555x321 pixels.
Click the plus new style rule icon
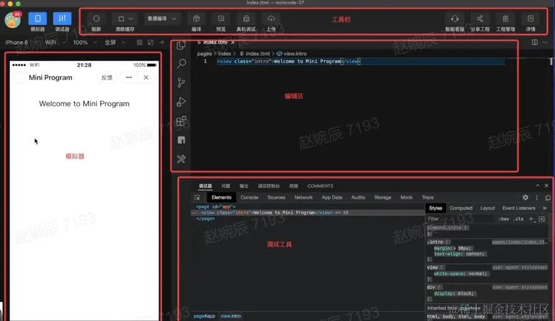pyautogui.click(x=531, y=219)
